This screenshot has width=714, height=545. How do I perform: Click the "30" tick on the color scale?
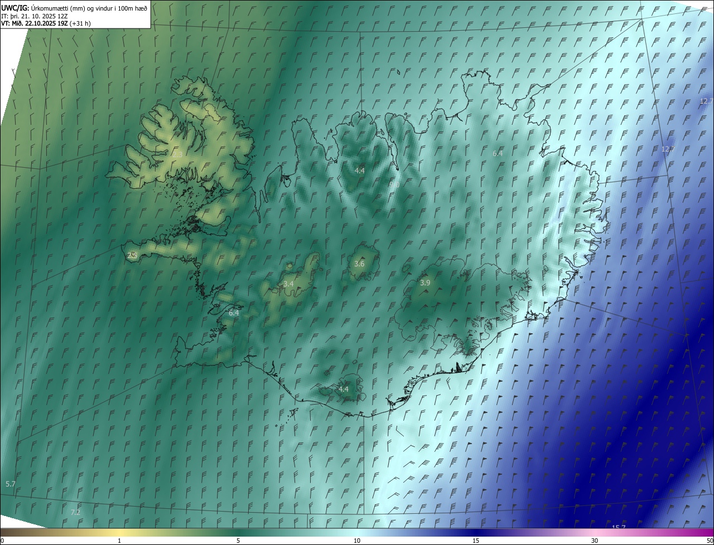point(595,541)
